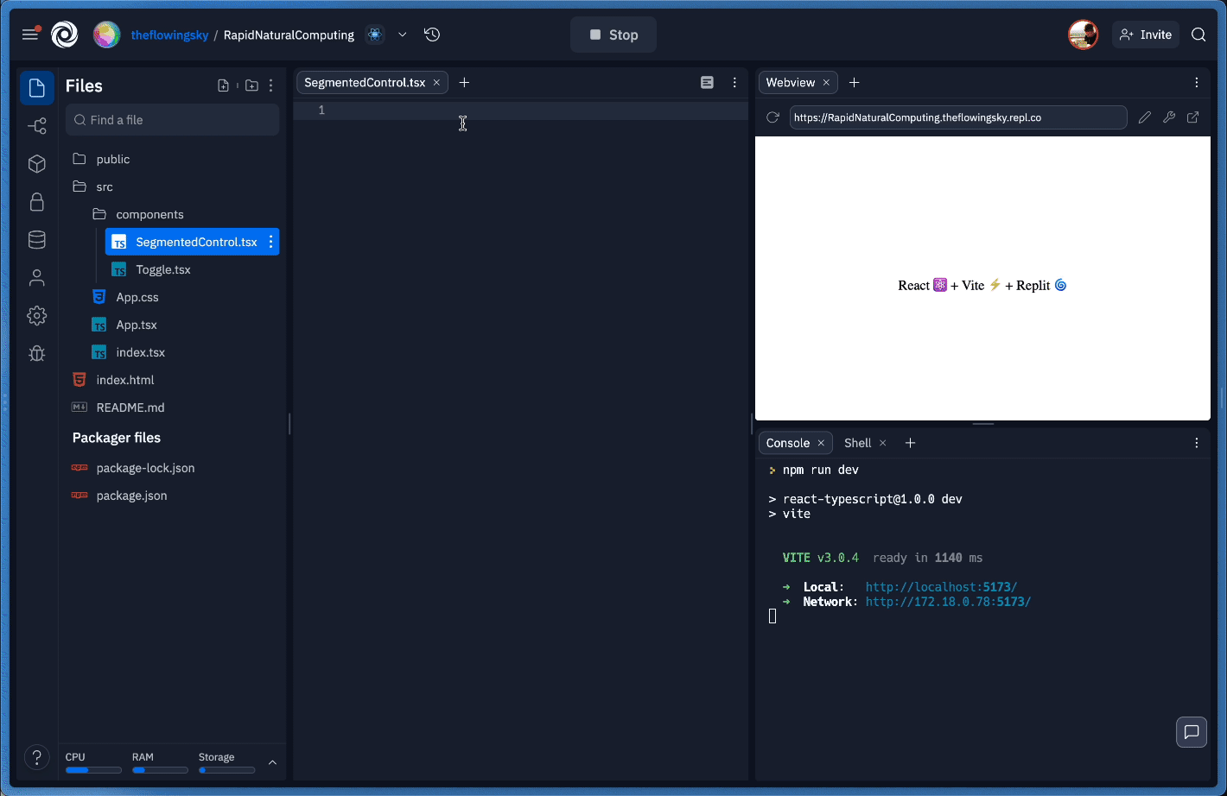The width and height of the screenshot is (1227, 796).
Task: Open Webview in a new tab
Action: (1193, 117)
